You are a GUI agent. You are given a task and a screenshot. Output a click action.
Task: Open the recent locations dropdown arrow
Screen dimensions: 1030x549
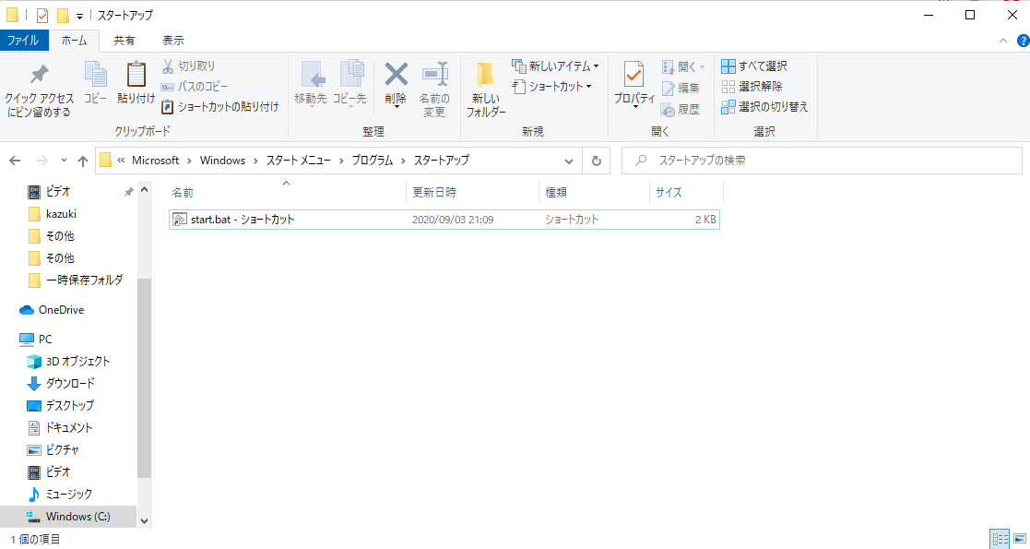64,161
